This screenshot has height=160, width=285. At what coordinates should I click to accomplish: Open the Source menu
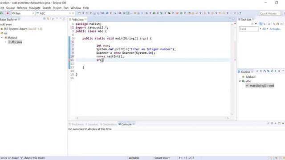click(x=10, y=8)
